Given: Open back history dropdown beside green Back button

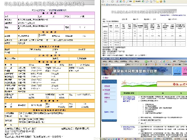Looking at the screenshot, I should pyautogui.click(x=153, y=61).
